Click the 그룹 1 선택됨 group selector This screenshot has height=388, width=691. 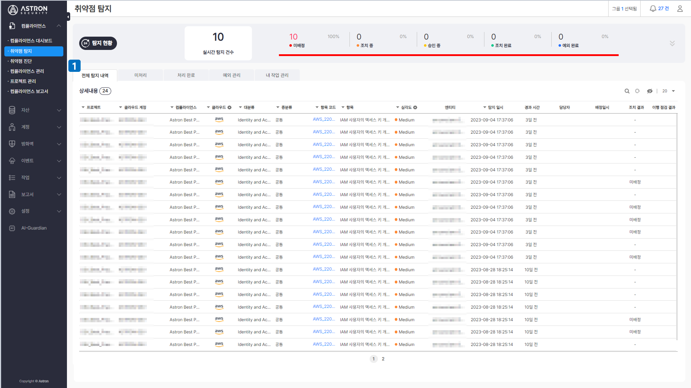point(624,9)
